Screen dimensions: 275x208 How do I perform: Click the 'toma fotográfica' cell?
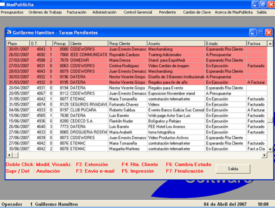176,132
